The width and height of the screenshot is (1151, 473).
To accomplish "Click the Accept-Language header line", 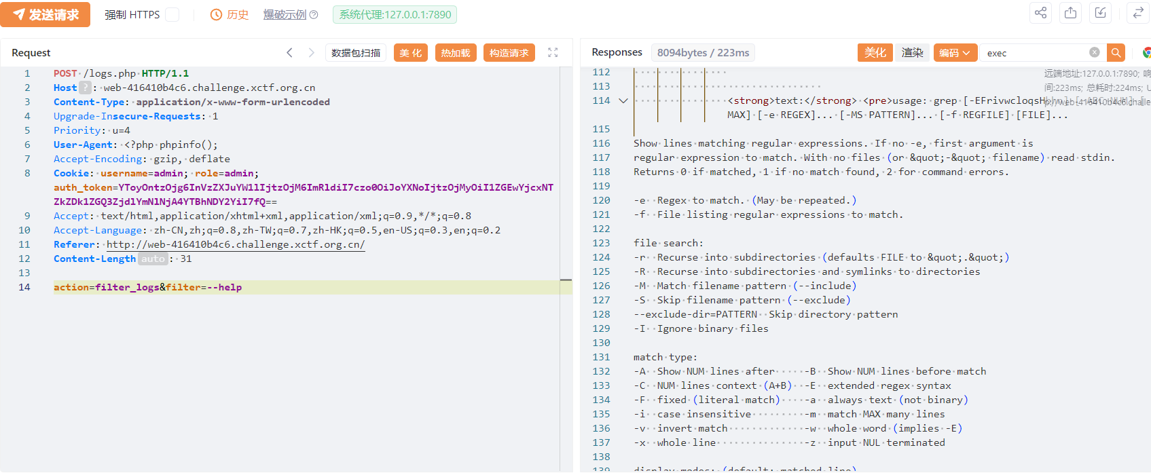I will (277, 230).
